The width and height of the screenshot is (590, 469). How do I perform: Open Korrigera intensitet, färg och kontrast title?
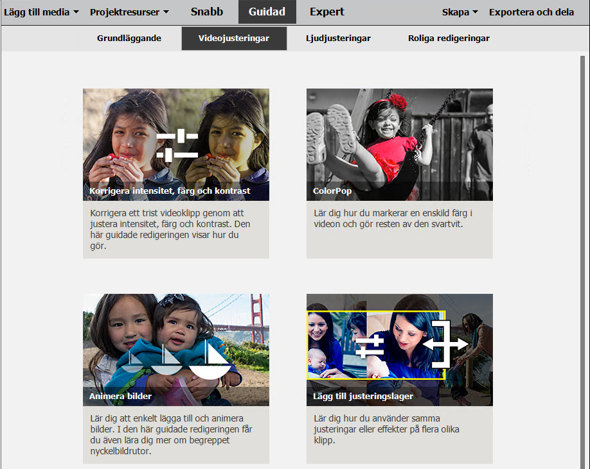tap(170, 191)
